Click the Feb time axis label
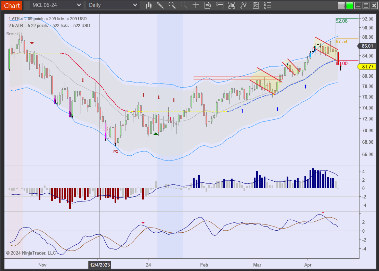Image resolution: width=379 pixels, height=271 pixels. (204, 265)
